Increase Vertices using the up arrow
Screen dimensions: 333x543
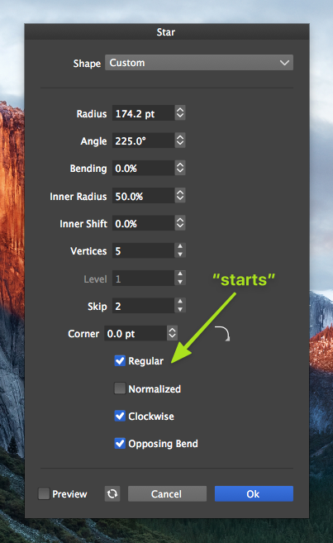click(x=180, y=246)
